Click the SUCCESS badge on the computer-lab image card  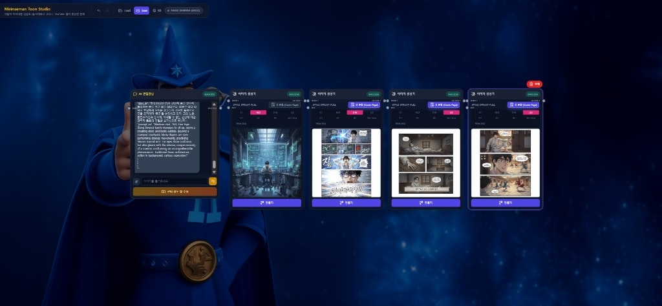coord(294,94)
